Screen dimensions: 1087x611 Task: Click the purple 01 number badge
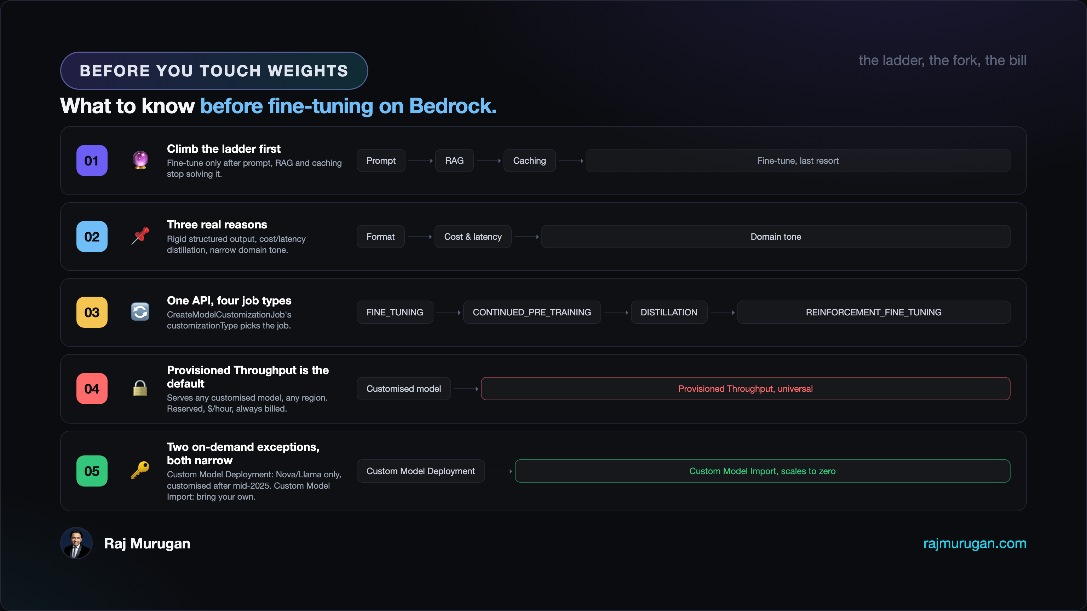click(x=92, y=161)
